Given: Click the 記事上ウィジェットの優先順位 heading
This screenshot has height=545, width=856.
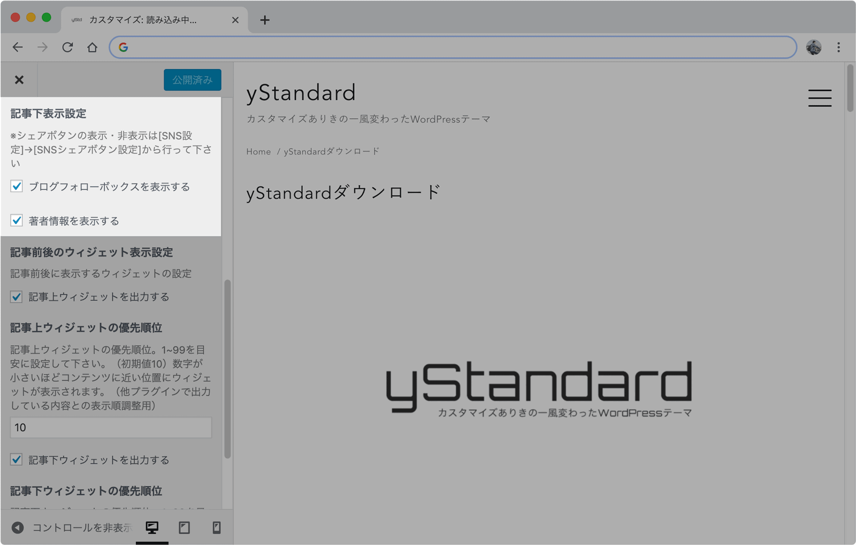Looking at the screenshot, I should (86, 327).
